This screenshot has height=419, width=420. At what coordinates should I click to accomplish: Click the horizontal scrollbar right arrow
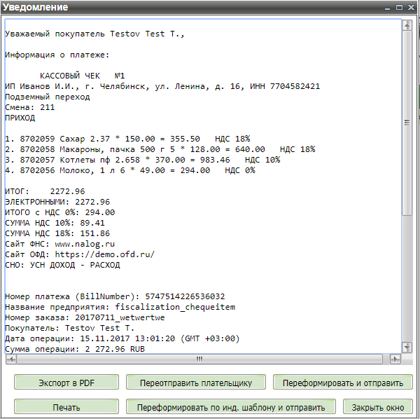pyautogui.click(x=396, y=359)
